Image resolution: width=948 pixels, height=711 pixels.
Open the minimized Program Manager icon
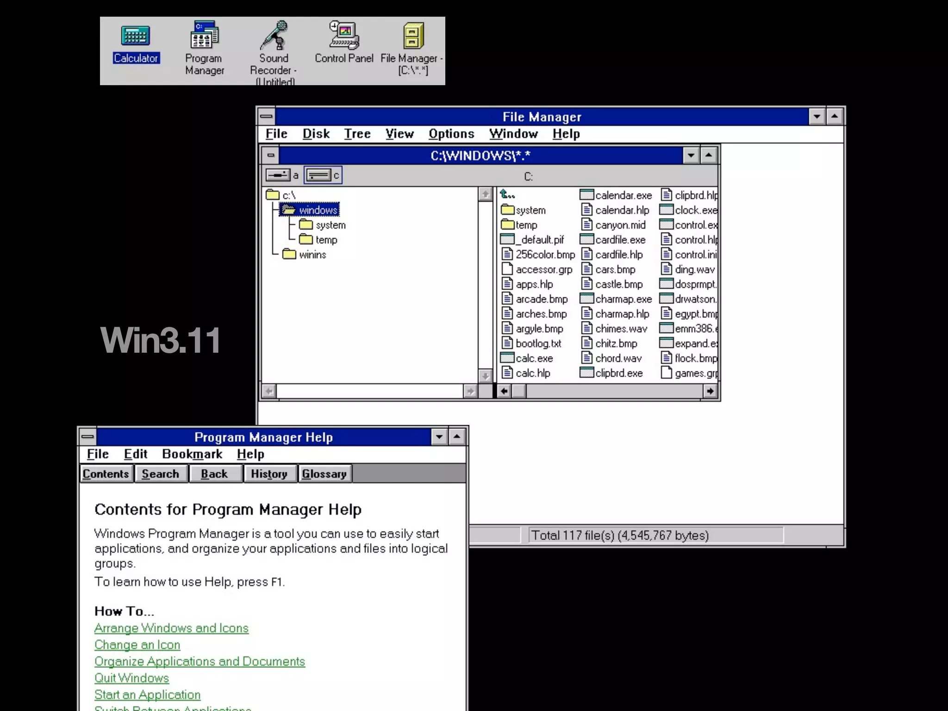[204, 48]
